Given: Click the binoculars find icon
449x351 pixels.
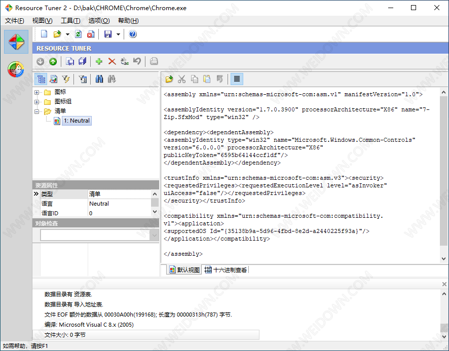Looking at the screenshot, I should coord(99,79).
